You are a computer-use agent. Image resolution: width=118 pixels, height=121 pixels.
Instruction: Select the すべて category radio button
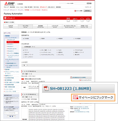point(23,50)
